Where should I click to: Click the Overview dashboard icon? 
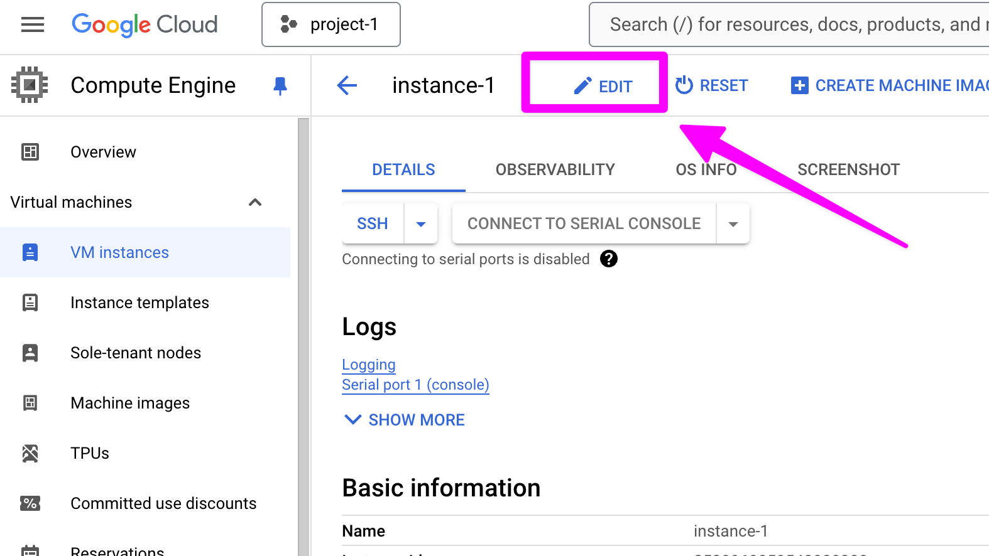(30, 152)
